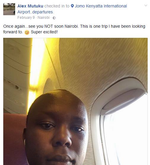This screenshot has height=165, width=150.
Task: Click the location pin icon before Jomo Kenyatta
Action: point(72,6)
